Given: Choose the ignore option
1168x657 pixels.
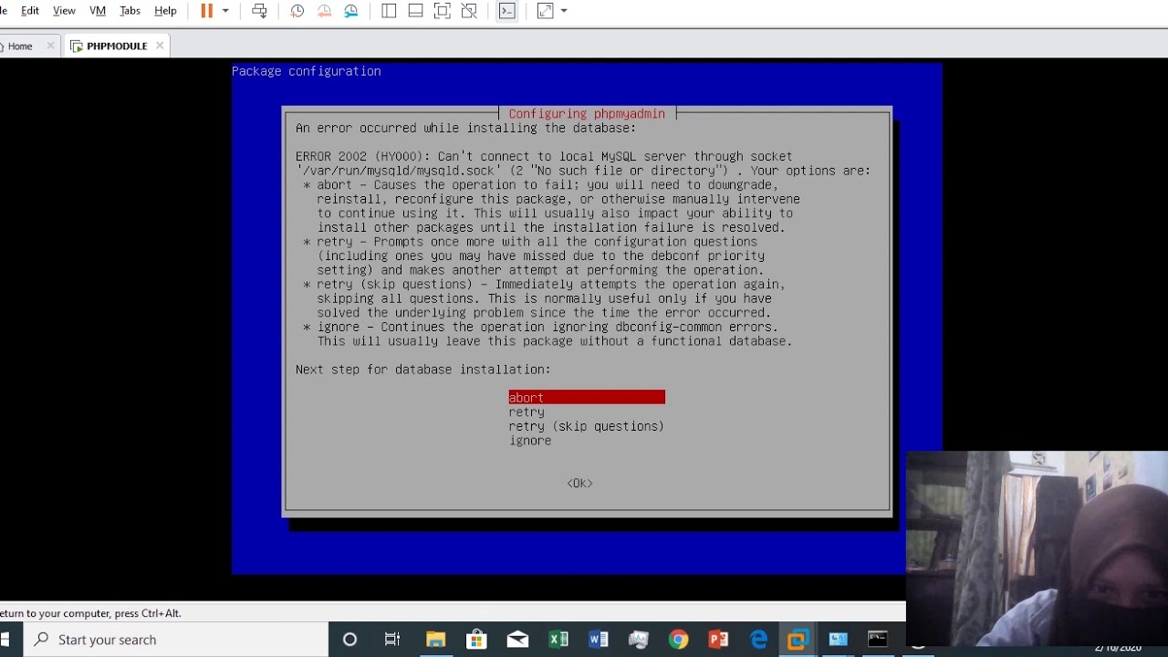Looking at the screenshot, I should point(530,441).
